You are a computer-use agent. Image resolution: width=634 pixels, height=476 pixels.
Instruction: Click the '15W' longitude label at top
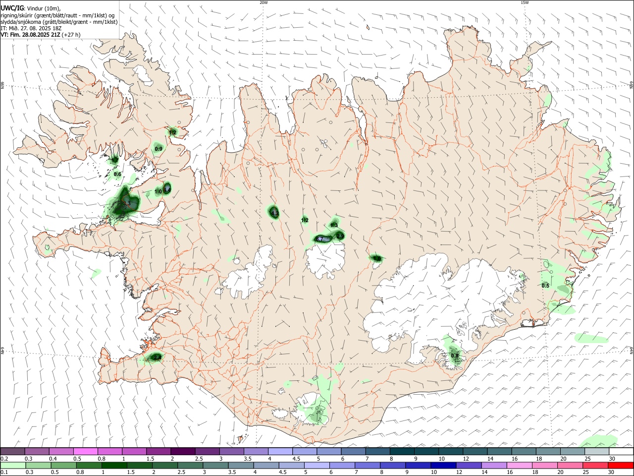coord(525,2)
